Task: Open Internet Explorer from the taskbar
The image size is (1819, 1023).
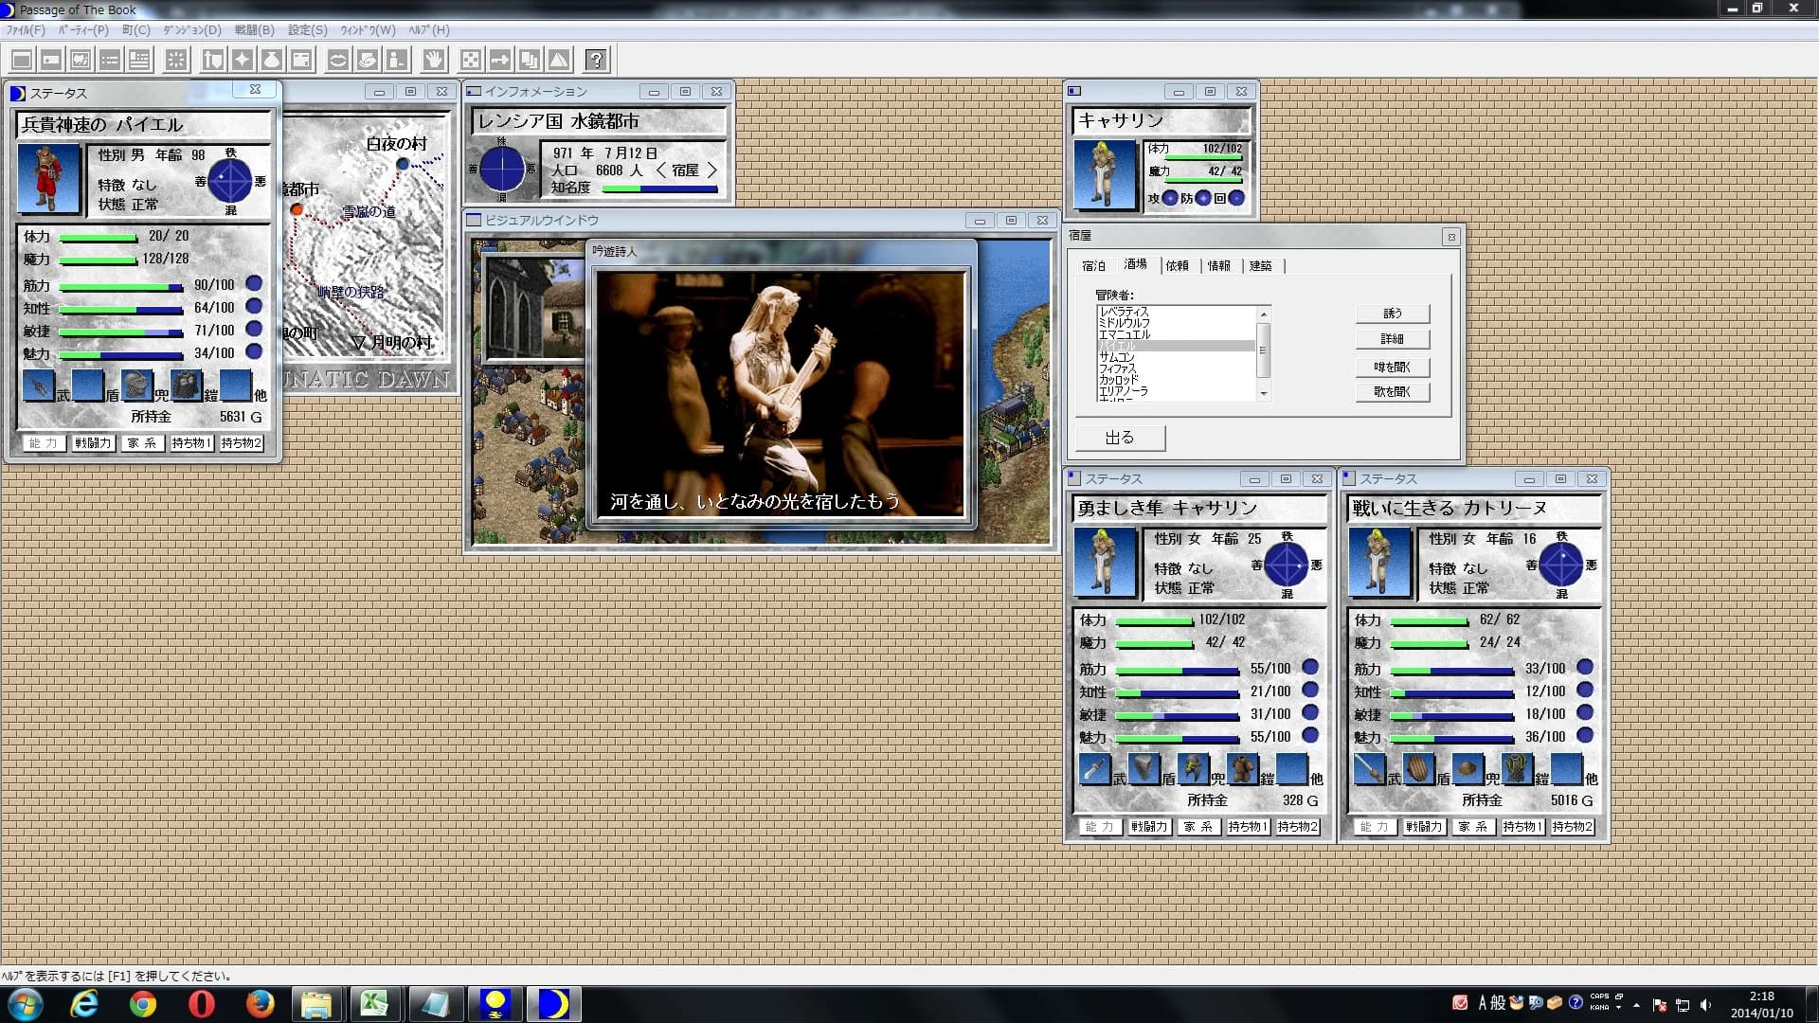Action: [84, 1004]
